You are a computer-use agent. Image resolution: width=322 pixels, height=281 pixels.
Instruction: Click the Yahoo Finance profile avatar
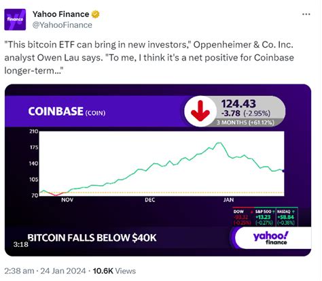(15, 20)
